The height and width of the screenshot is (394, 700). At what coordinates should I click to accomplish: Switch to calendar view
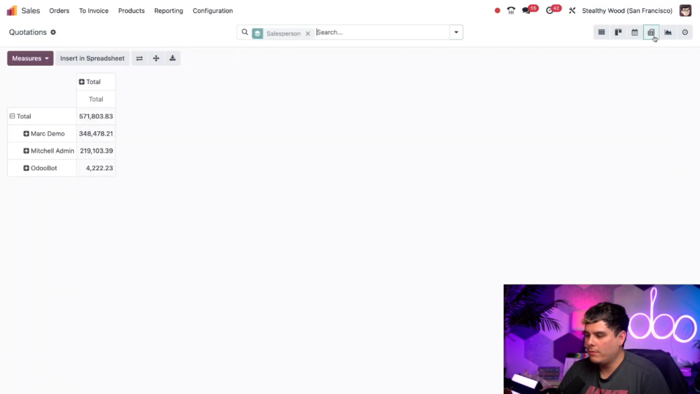coord(635,32)
